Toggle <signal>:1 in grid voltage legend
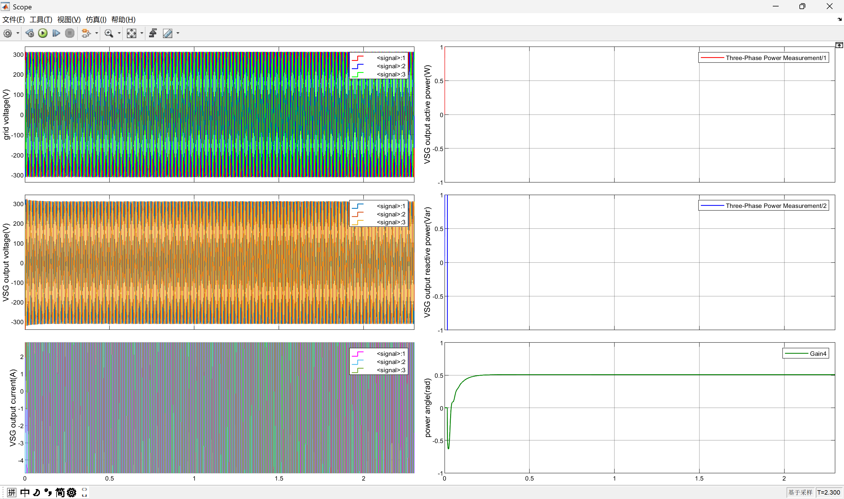Viewport: 844px width, 499px height. tap(391, 58)
